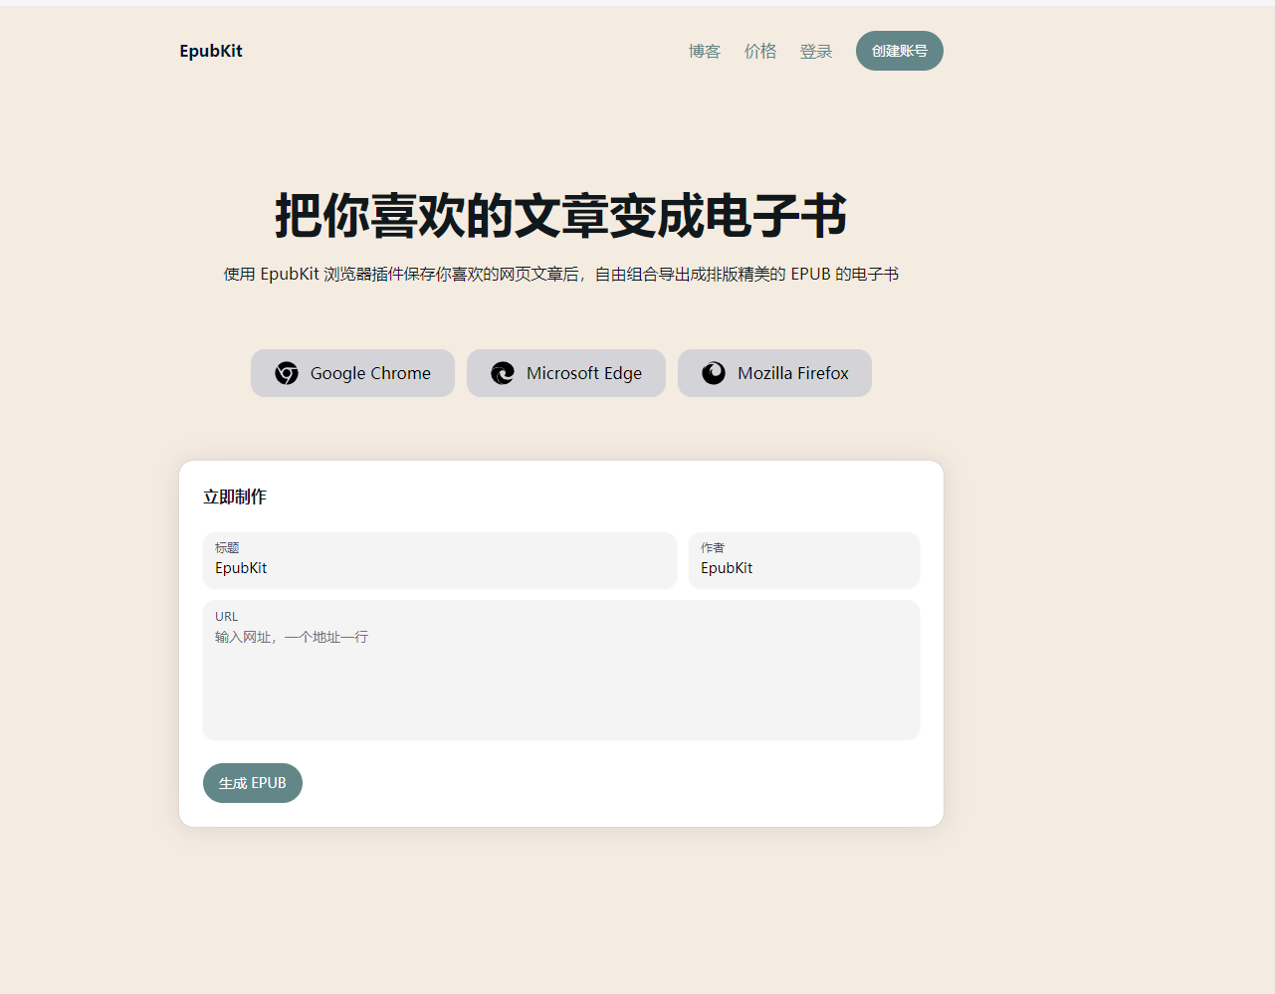
Task: Click the Microsoft Edge logo icon
Action: click(x=503, y=373)
